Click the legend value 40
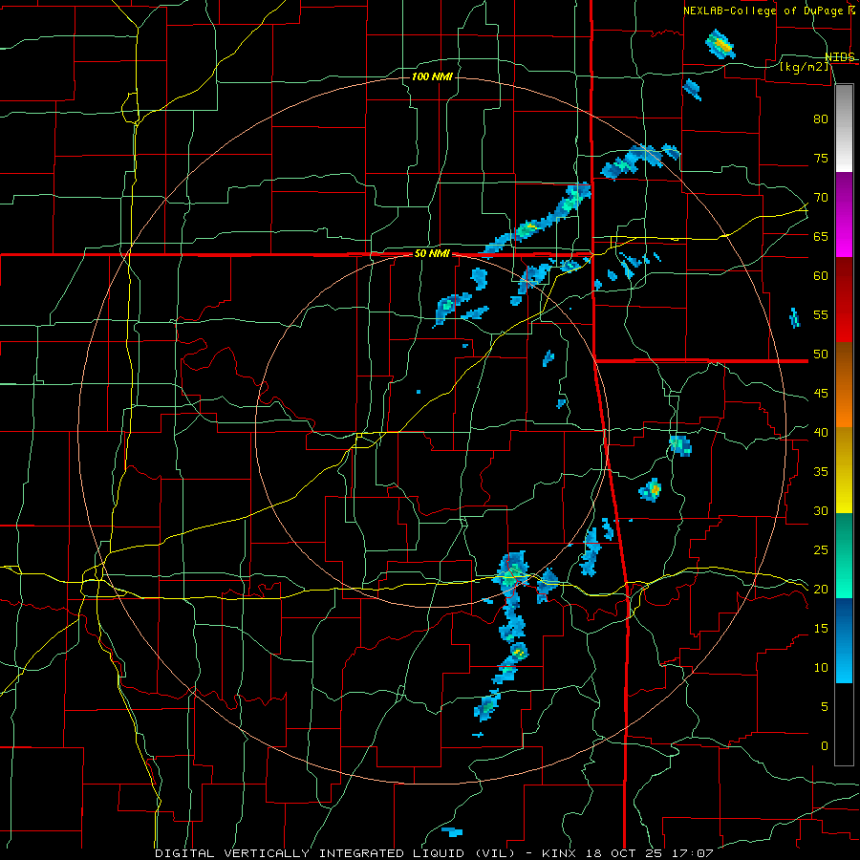This screenshot has width=860, height=860. (x=821, y=432)
